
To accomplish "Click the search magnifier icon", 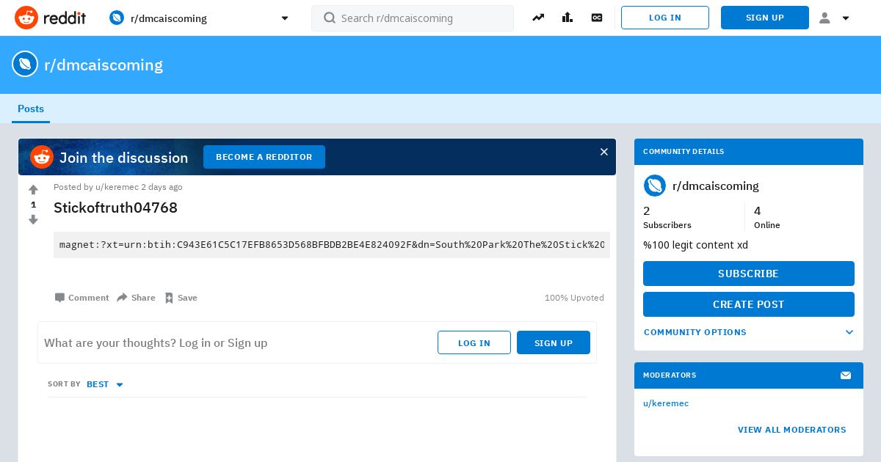I will pyautogui.click(x=330, y=18).
